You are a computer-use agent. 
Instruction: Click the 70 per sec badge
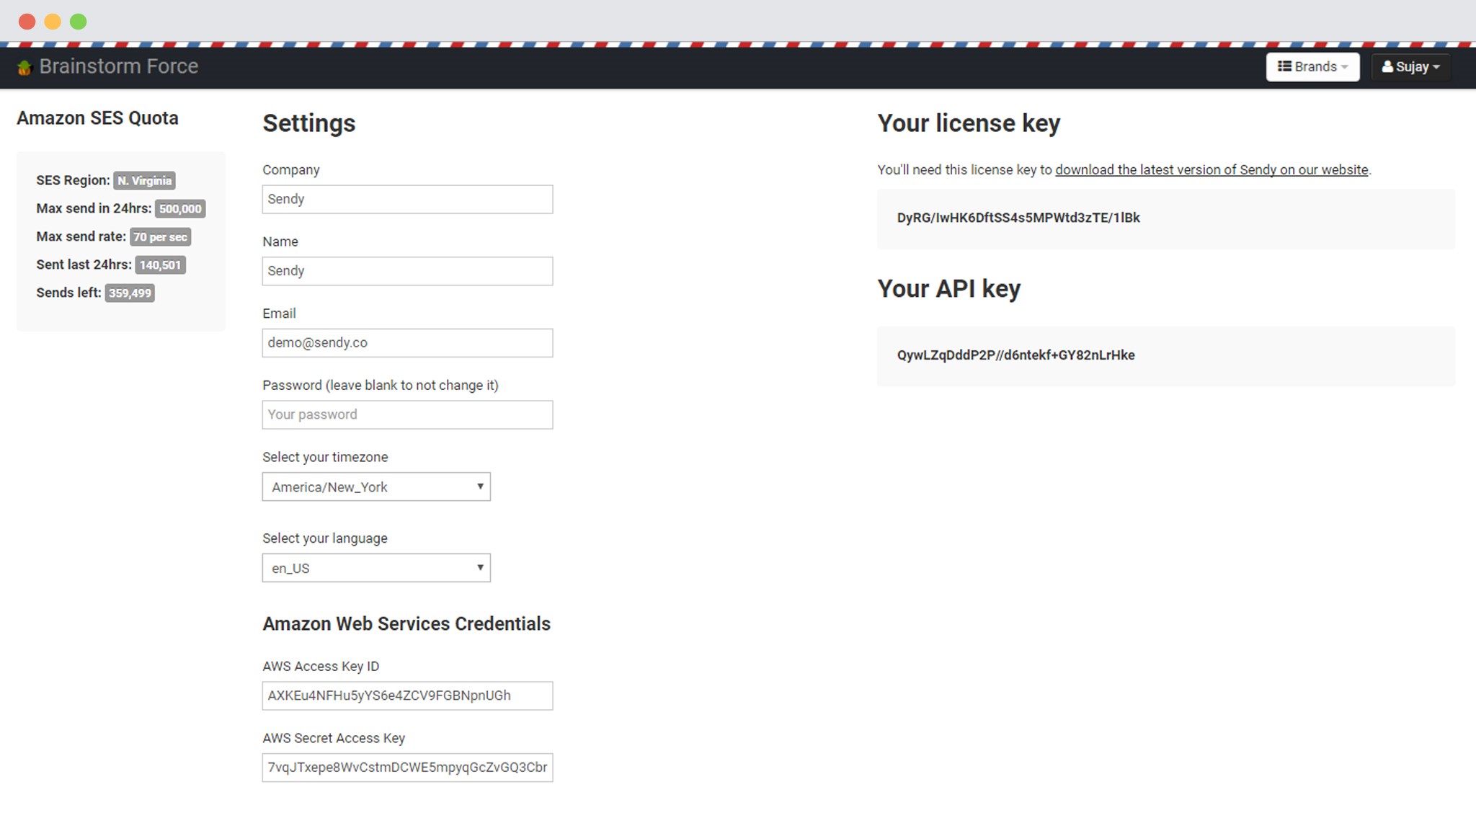pos(160,237)
